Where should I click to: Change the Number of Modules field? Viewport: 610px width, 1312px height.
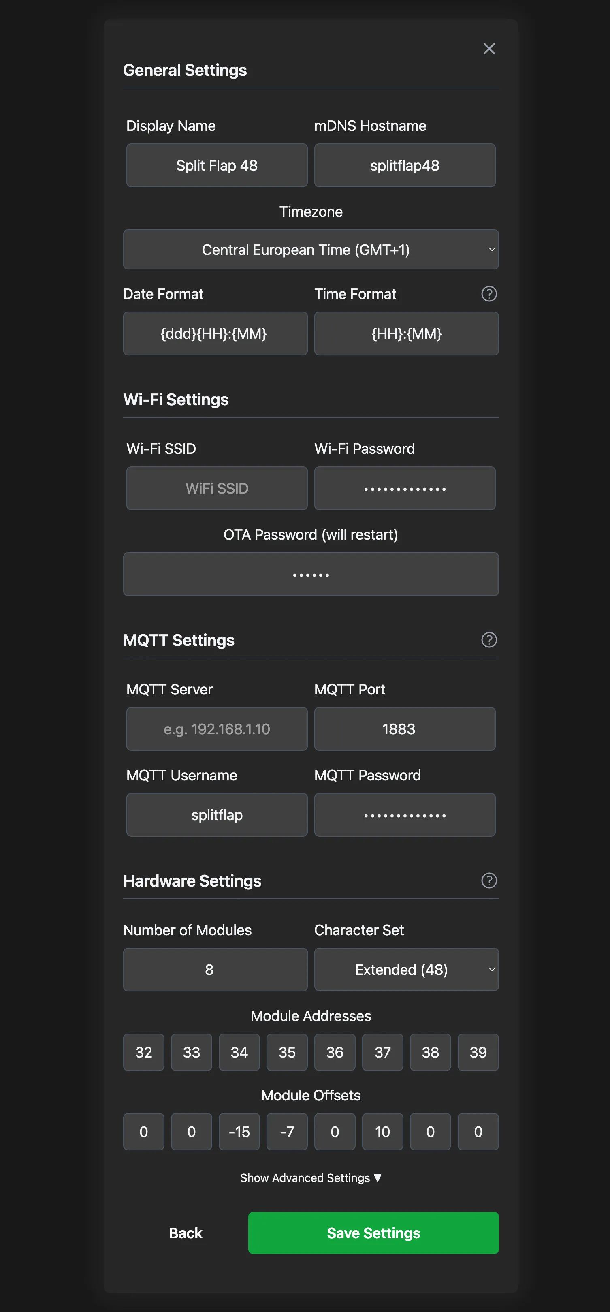215,969
